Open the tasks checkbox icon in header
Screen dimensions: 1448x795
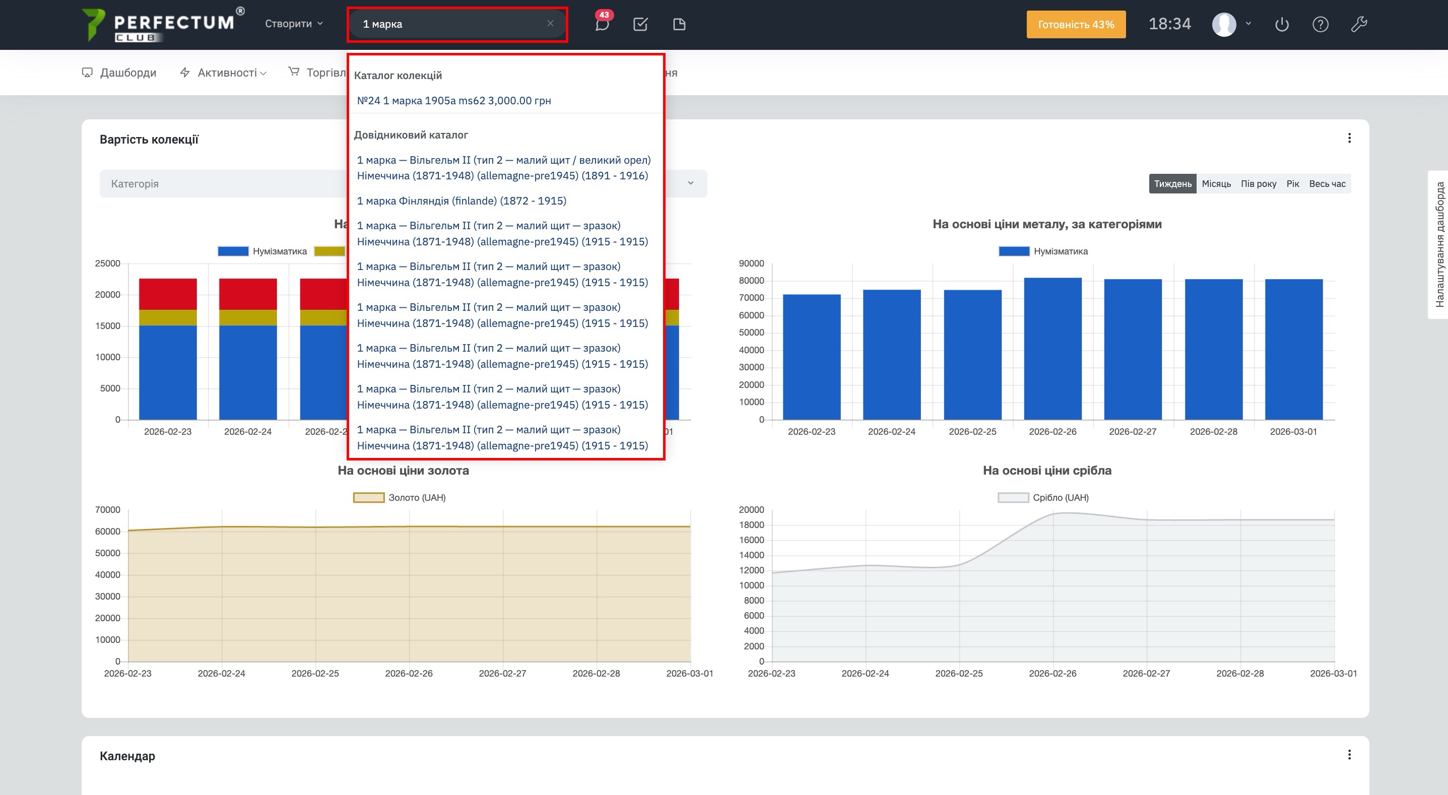point(640,24)
